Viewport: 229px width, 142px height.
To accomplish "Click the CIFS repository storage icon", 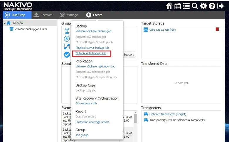I will pyautogui.click(x=146, y=30).
